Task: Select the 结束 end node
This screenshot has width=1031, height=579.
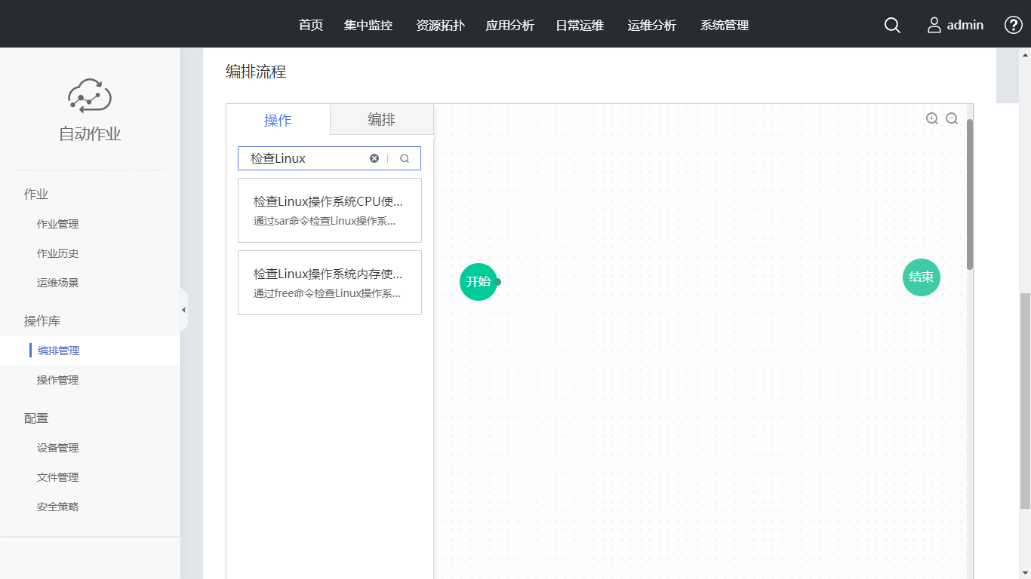Action: click(x=921, y=277)
